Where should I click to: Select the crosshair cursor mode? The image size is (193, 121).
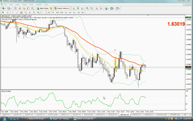[7, 12]
